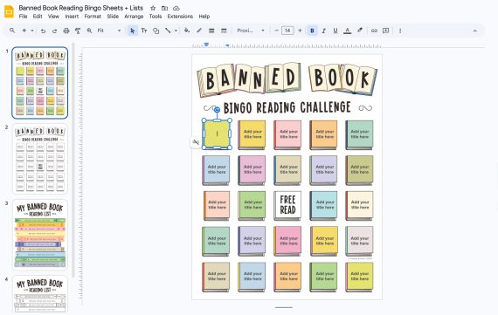Open the Fit zoom level dropdown

click(x=109, y=31)
